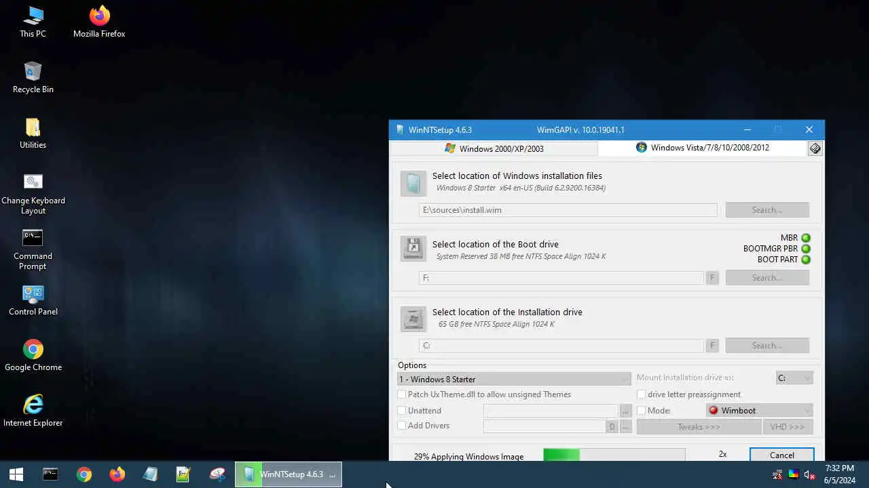Click the 65 GB free NTFS text

[496, 324]
